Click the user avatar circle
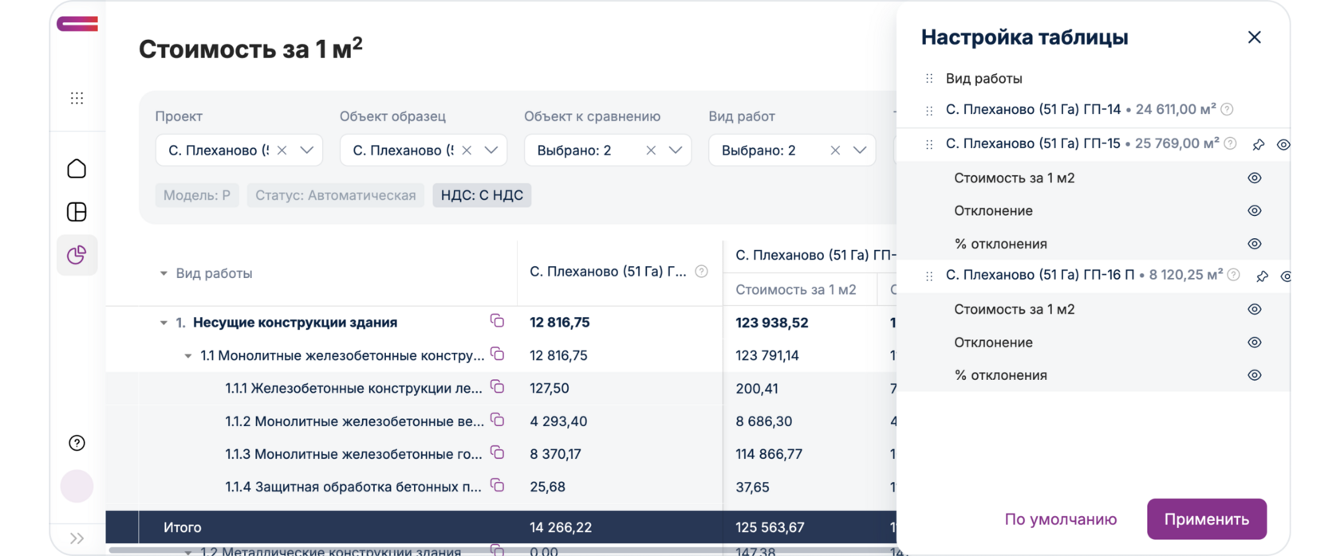Viewport: 1340px width, 556px height. point(77,486)
